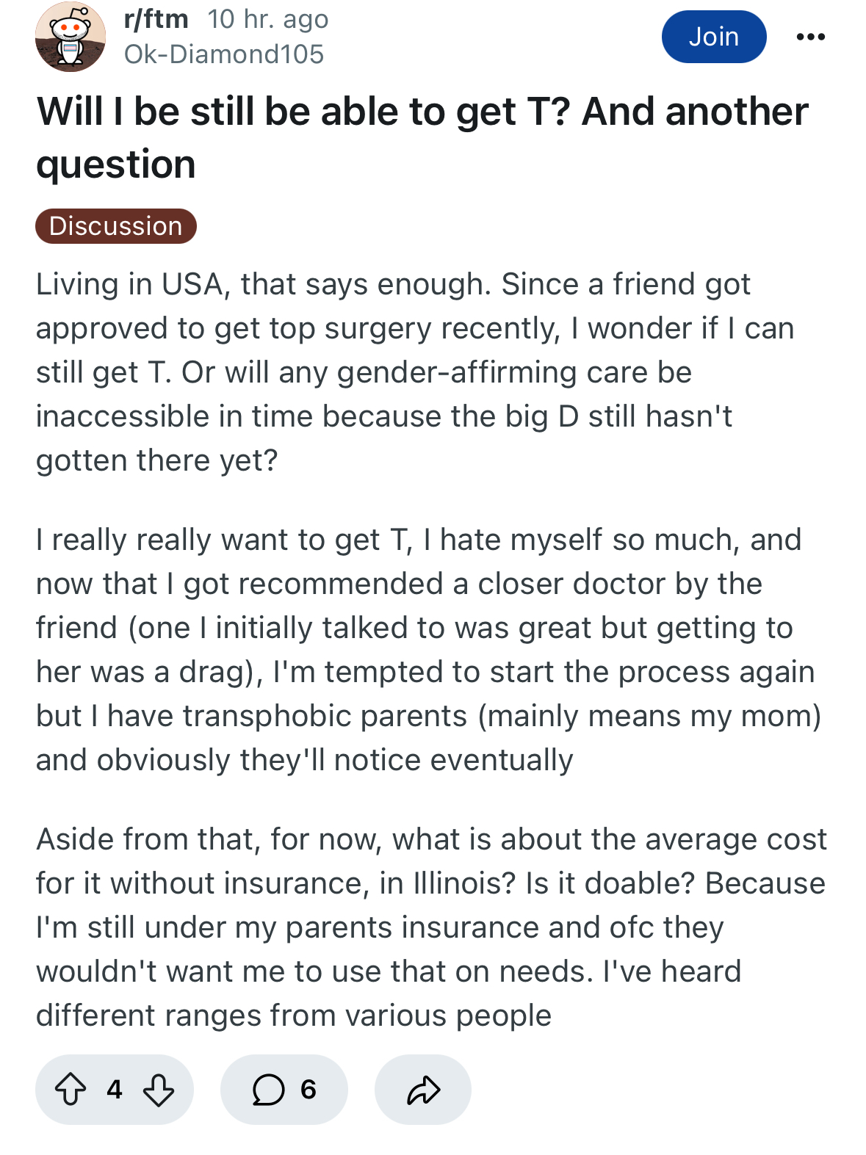Screen dimensions: 866x1155
Task: Click the Join button
Action: click(x=714, y=37)
